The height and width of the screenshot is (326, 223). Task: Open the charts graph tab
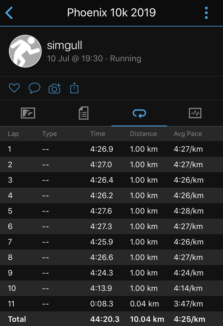point(195,113)
